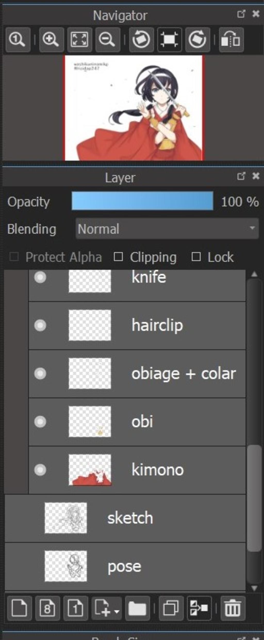Reset zoom to 100% in Navigator

tap(18, 40)
